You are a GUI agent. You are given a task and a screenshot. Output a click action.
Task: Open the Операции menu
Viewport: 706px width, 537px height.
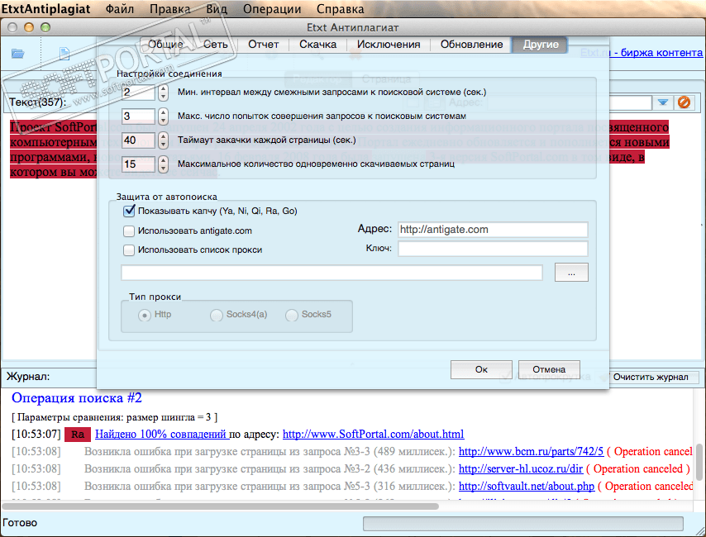point(272,9)
